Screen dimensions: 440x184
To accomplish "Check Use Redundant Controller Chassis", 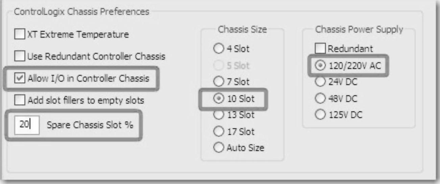I will 20,56.
